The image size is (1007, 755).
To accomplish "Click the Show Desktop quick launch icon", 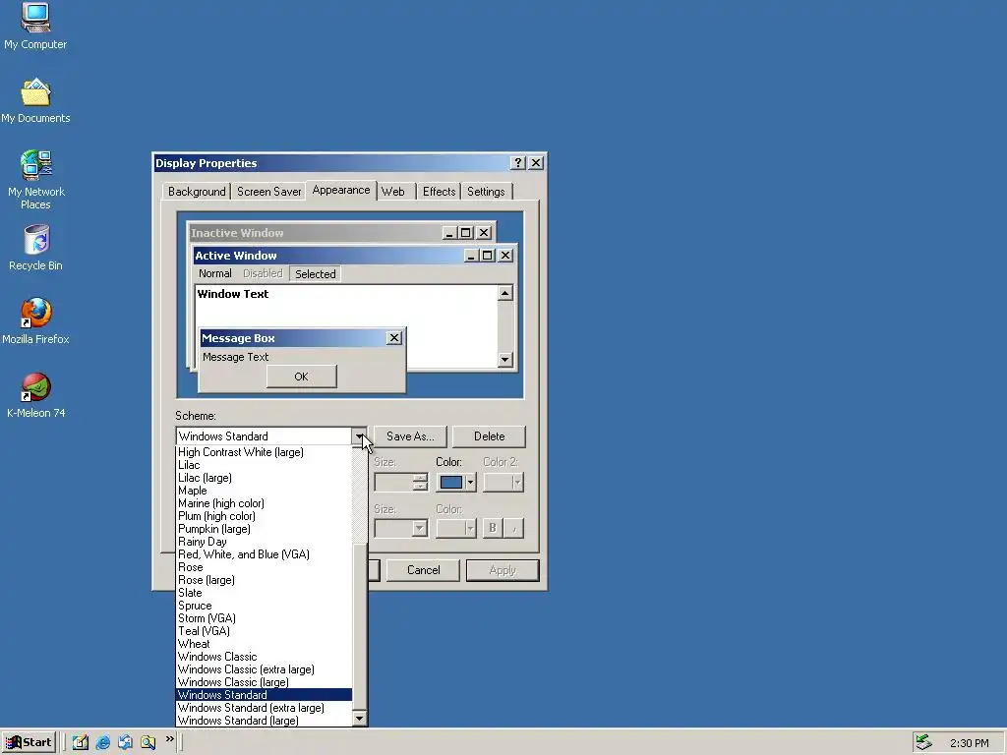I will coord(81,742).
